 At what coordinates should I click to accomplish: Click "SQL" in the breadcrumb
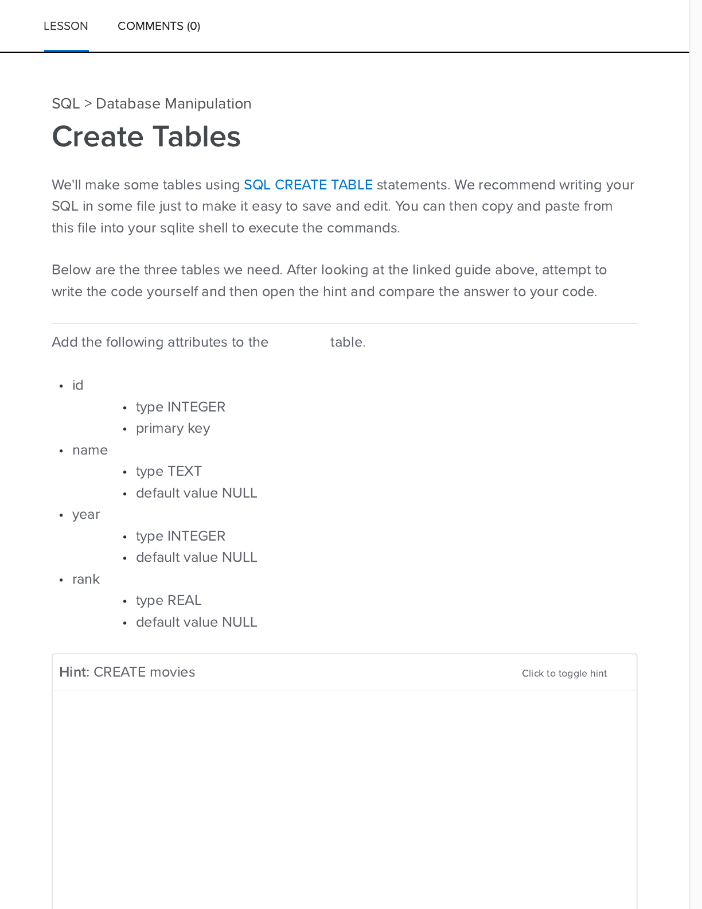[65, 104]
